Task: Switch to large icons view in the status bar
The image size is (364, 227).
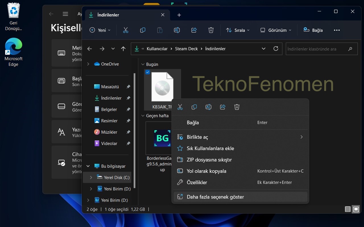Action: coord(356,209)
